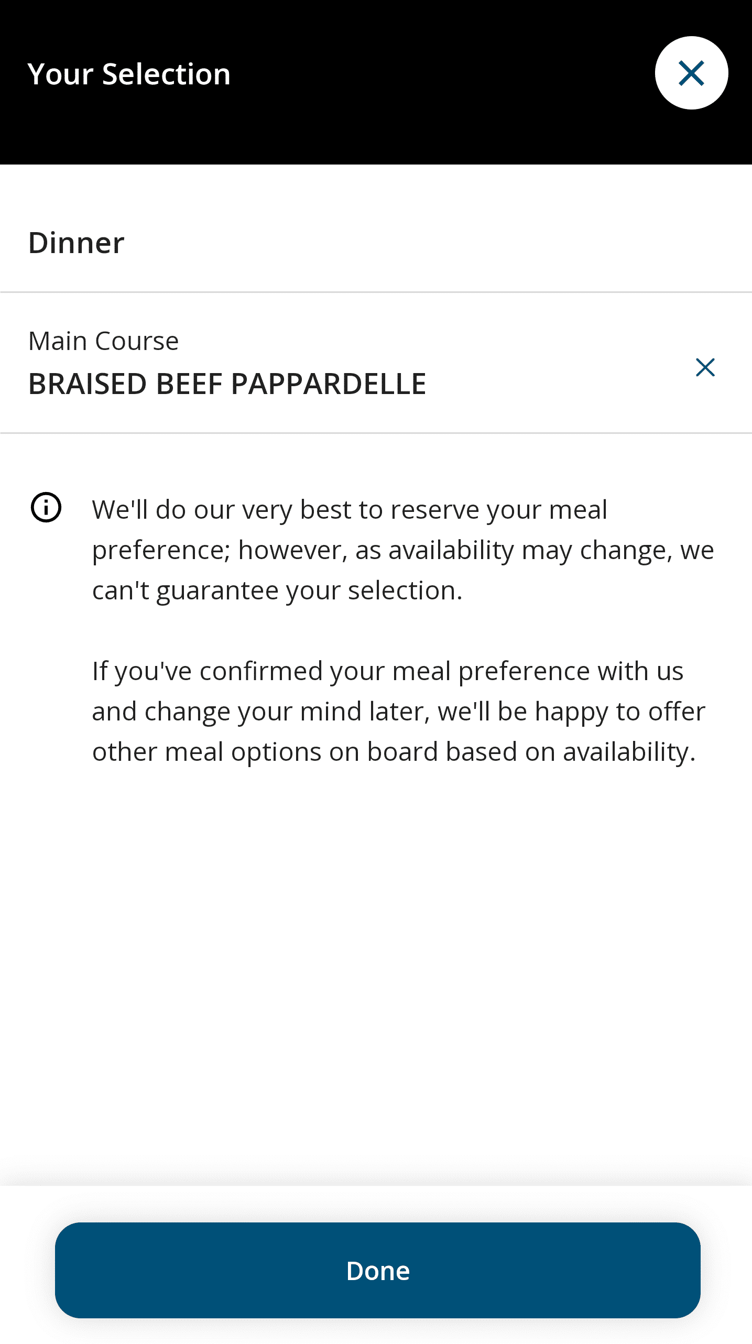
Task: Click the "We'll do our very best" line
Action: point(350,510)
